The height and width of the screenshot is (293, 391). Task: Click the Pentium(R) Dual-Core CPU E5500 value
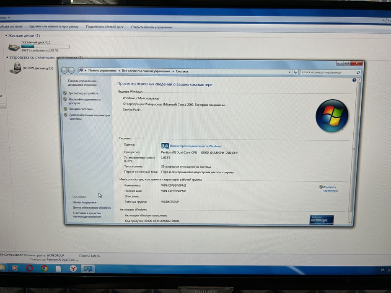199,152
